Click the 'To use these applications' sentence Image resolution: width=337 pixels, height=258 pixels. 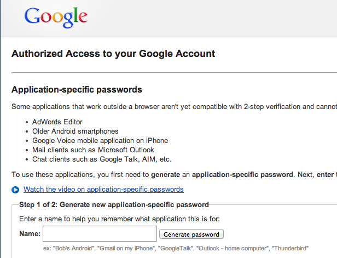point(82,175)
